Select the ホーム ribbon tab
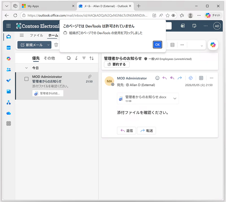226x202 pixels. point(53,35)
